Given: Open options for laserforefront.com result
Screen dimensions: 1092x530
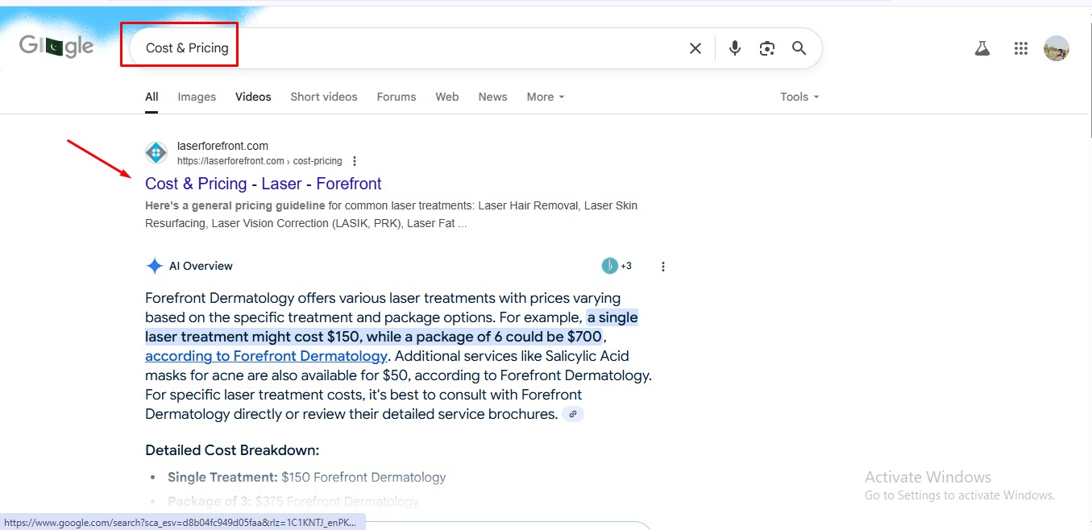Looking at the screenshot, I should 355,161.
